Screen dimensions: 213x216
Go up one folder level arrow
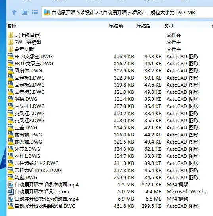(14, 12)
